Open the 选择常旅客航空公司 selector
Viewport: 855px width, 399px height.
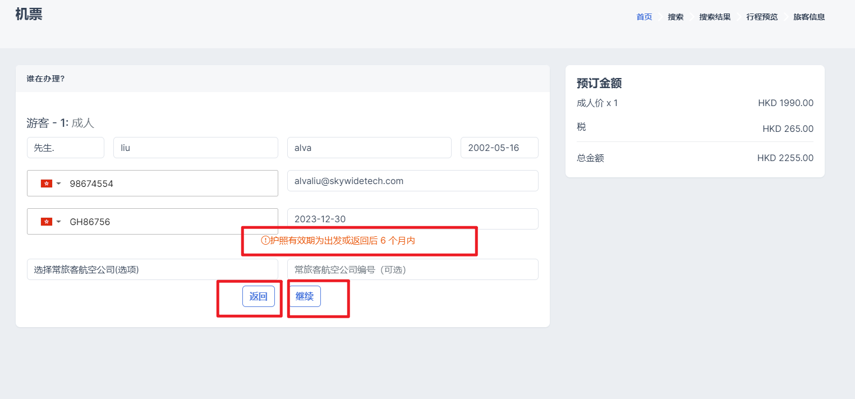click(152, 269)
